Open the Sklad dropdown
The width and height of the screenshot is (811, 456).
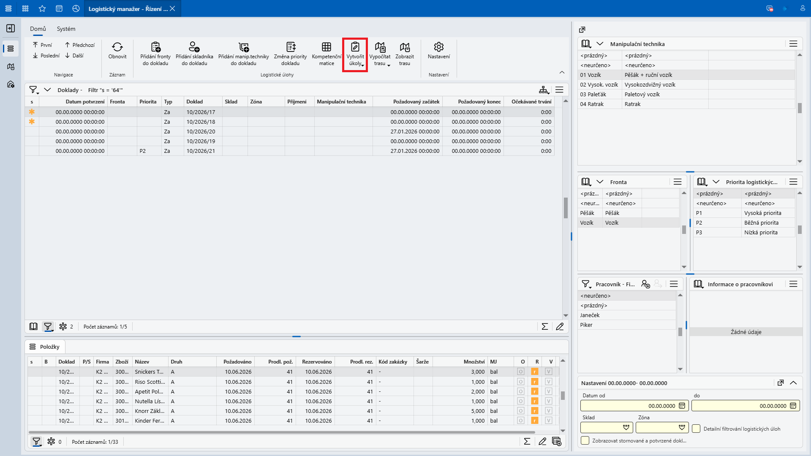626,428
